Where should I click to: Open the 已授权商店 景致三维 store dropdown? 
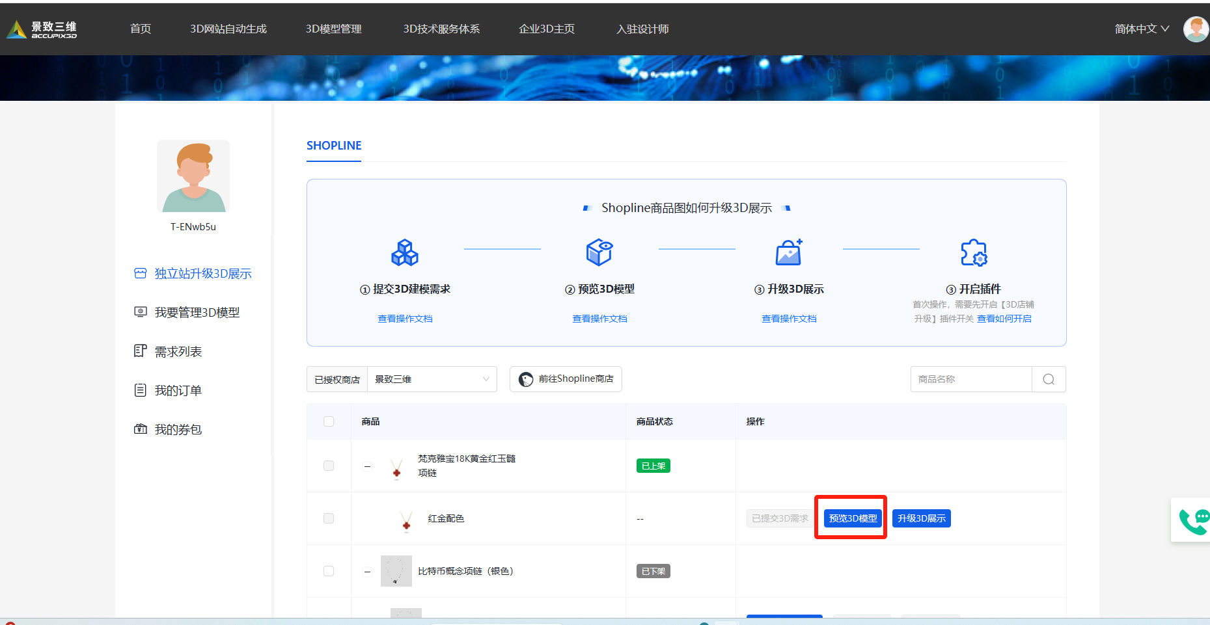pos(432,379)
